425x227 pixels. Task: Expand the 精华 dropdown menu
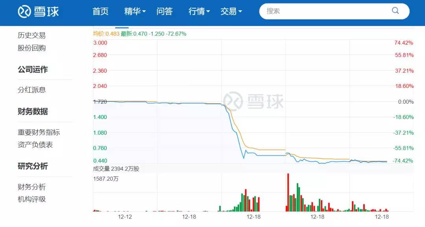(x=135, y=11)
